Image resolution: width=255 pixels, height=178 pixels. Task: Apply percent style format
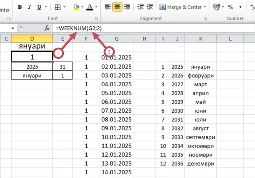230,7
